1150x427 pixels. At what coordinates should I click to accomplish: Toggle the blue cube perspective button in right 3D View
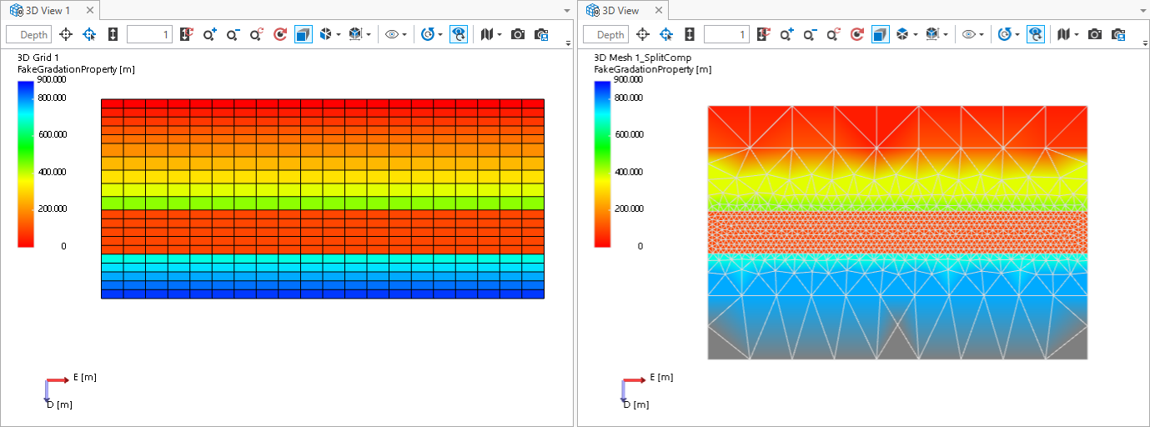pos(880,34)
